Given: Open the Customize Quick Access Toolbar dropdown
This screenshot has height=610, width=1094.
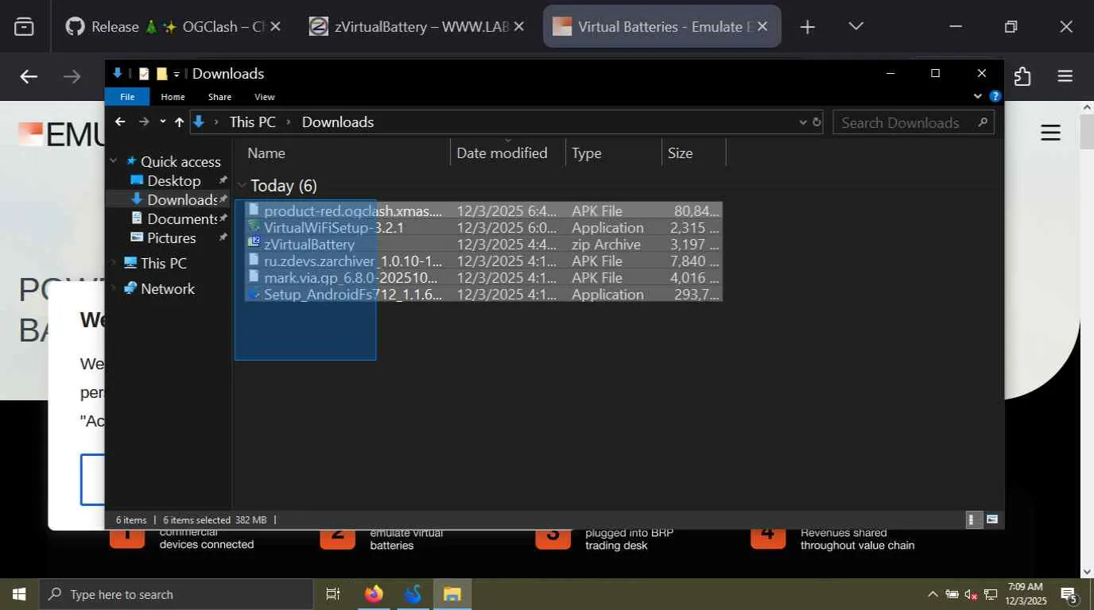Looking at the screenshot, I should 177,74.
